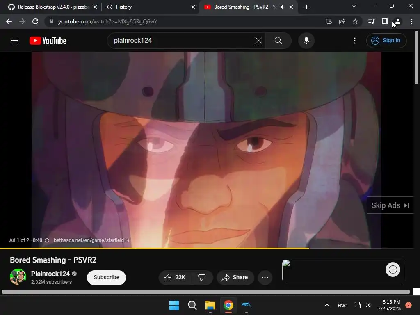Click info icon on ad companion card
420x315 pixels.
pos(393,269)
